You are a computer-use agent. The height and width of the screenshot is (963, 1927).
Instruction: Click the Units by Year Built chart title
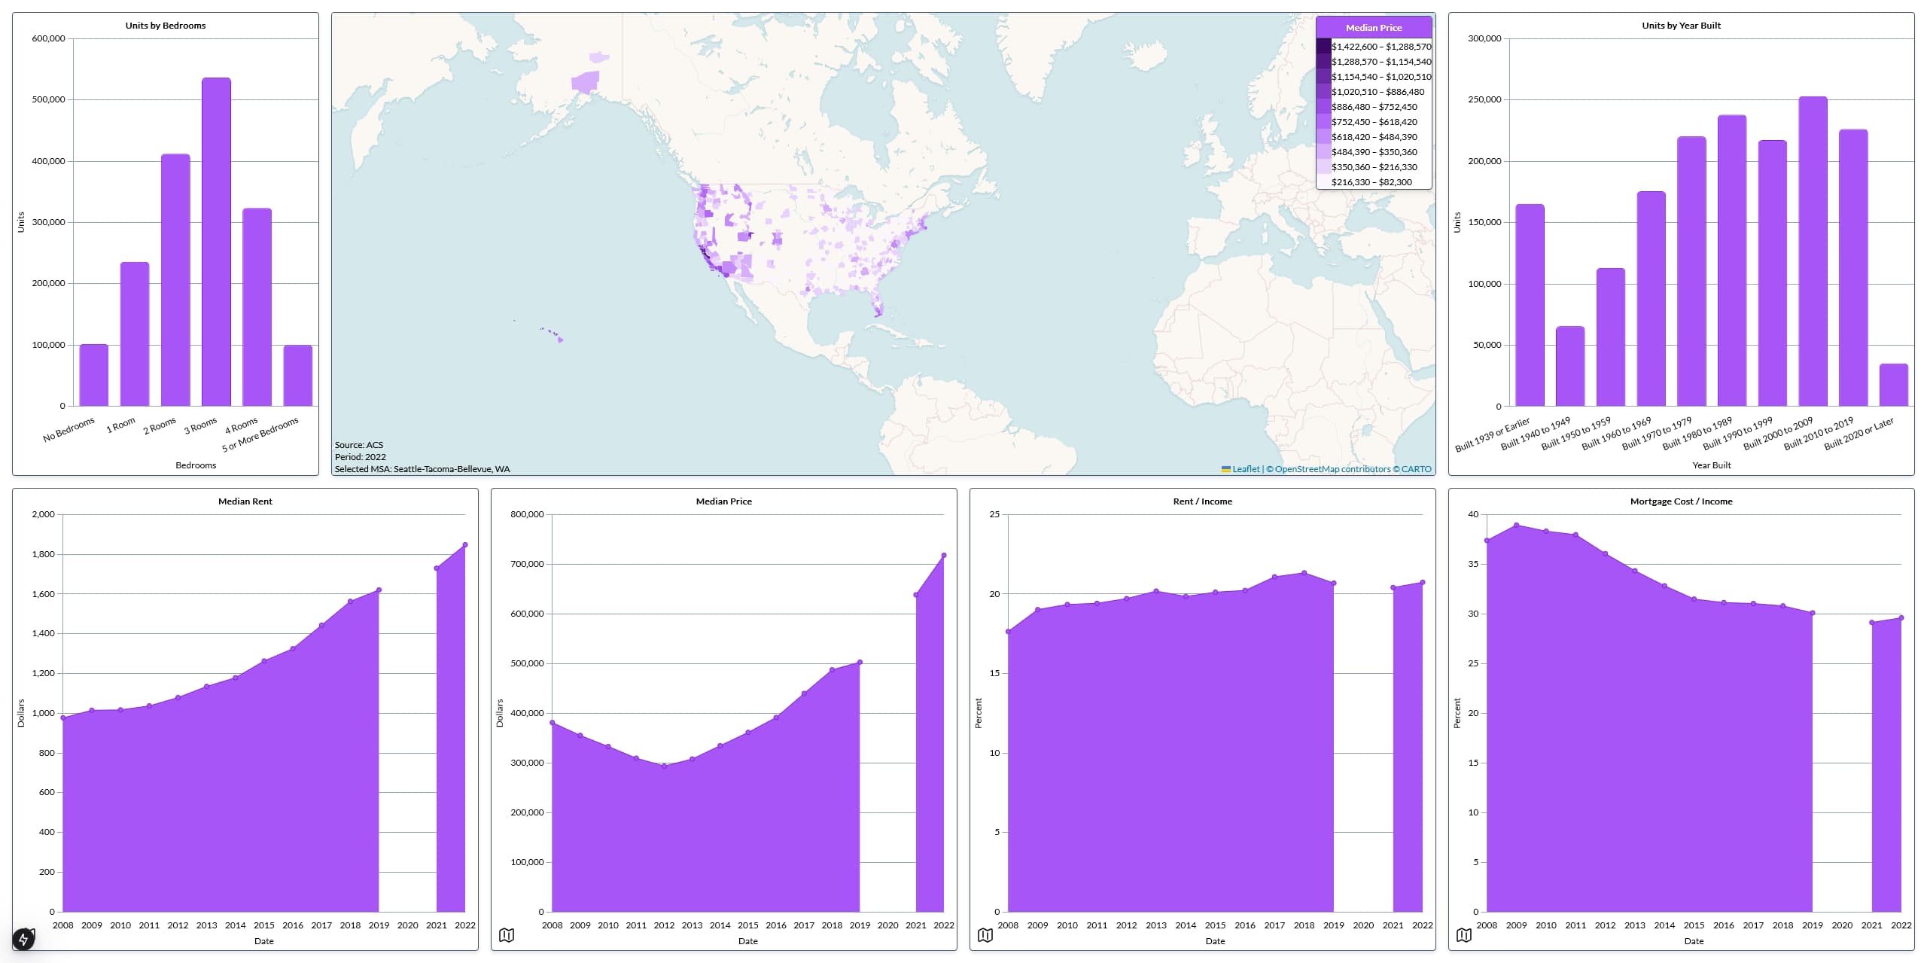click(x=1681, y=26)
